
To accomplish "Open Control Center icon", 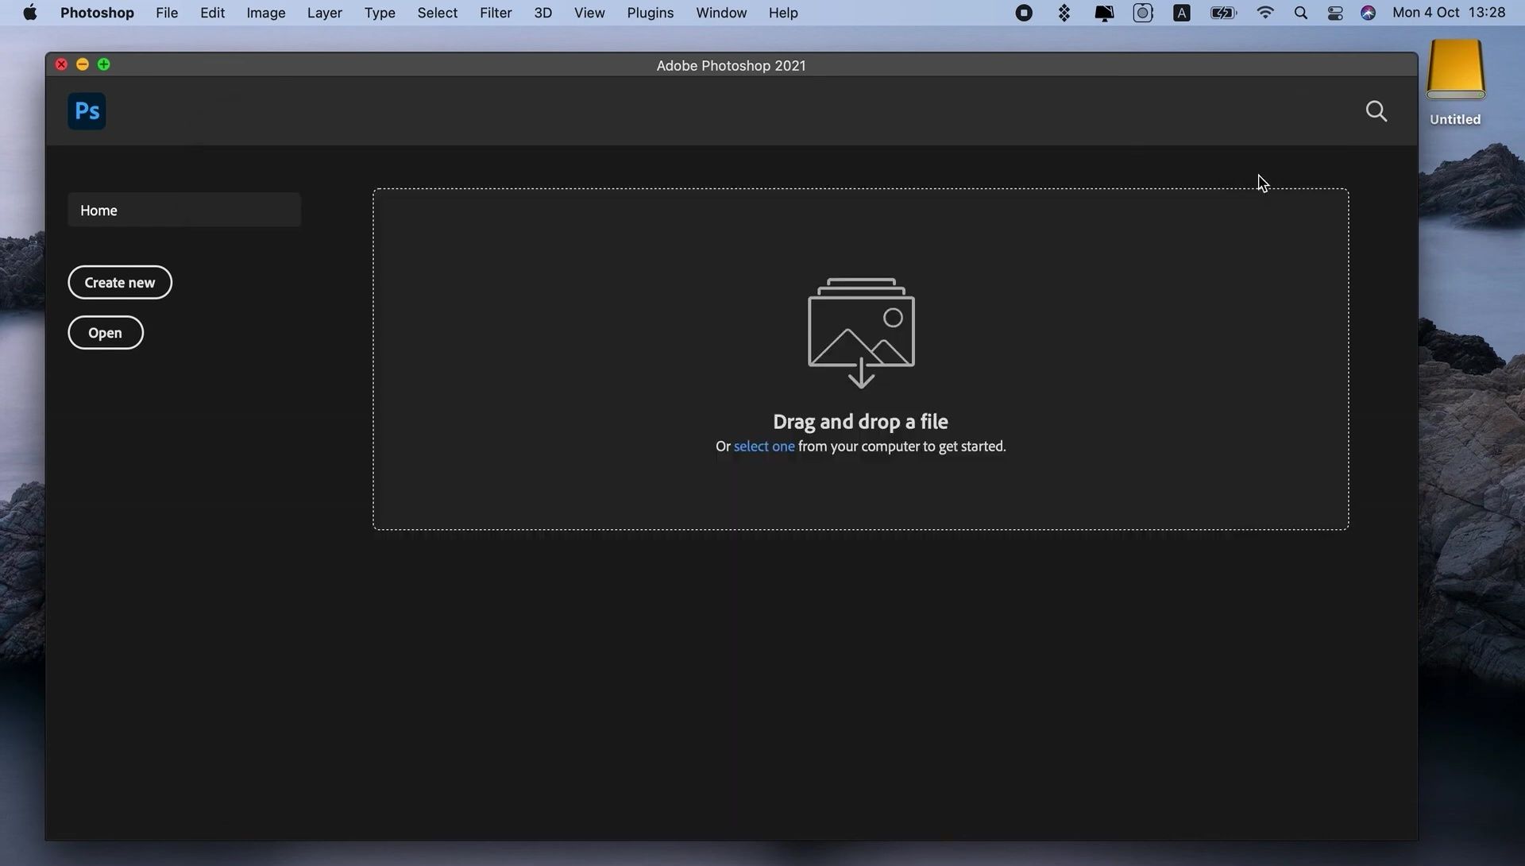I will (1335, 13).
